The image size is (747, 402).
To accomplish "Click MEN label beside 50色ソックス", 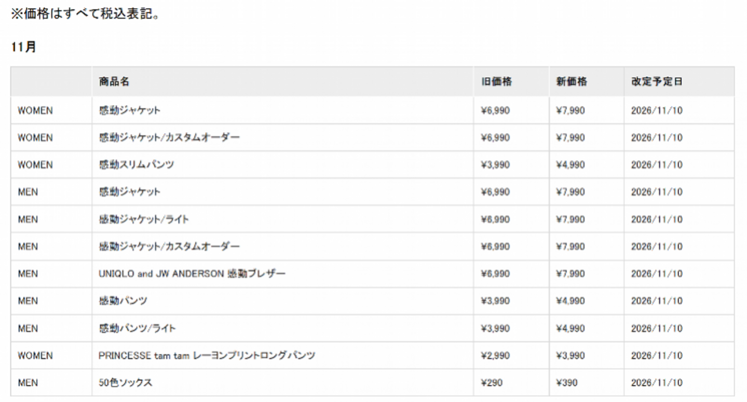I will click(28, 383).
